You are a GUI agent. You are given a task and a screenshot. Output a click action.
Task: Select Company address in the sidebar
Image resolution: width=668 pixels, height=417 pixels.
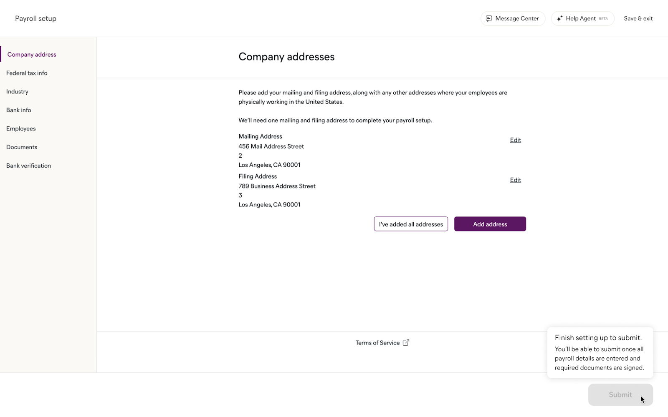32,55
